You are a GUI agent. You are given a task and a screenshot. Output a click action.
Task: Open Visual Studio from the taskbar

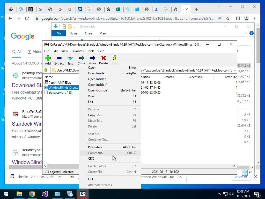pyautogui.click(x=45, y=194)
